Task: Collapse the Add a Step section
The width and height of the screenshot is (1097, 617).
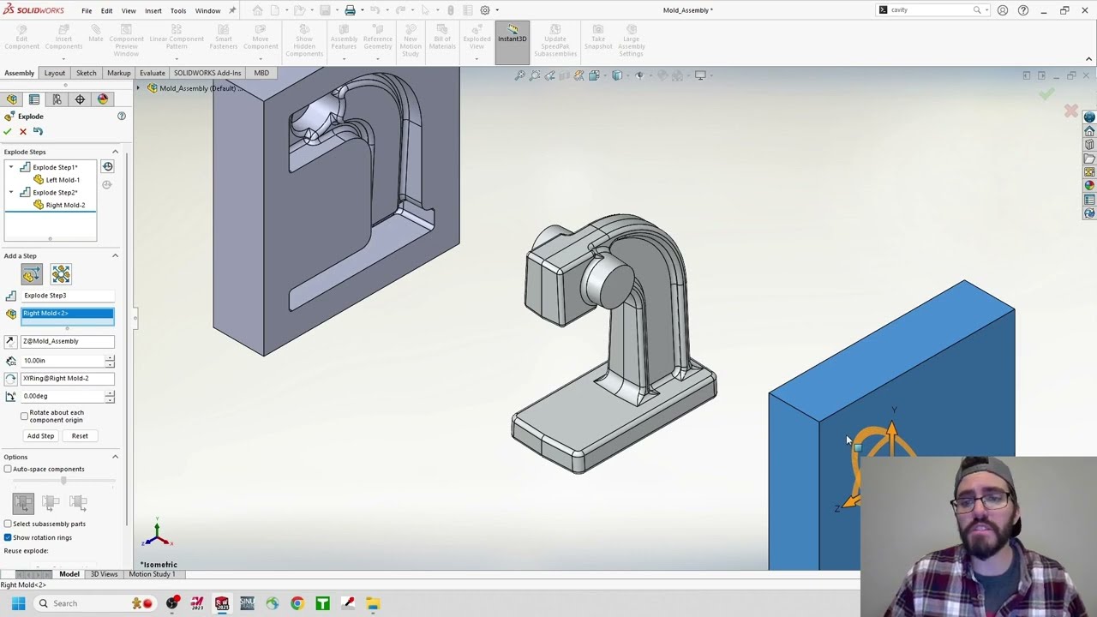Action: click(x=115, y=255)
